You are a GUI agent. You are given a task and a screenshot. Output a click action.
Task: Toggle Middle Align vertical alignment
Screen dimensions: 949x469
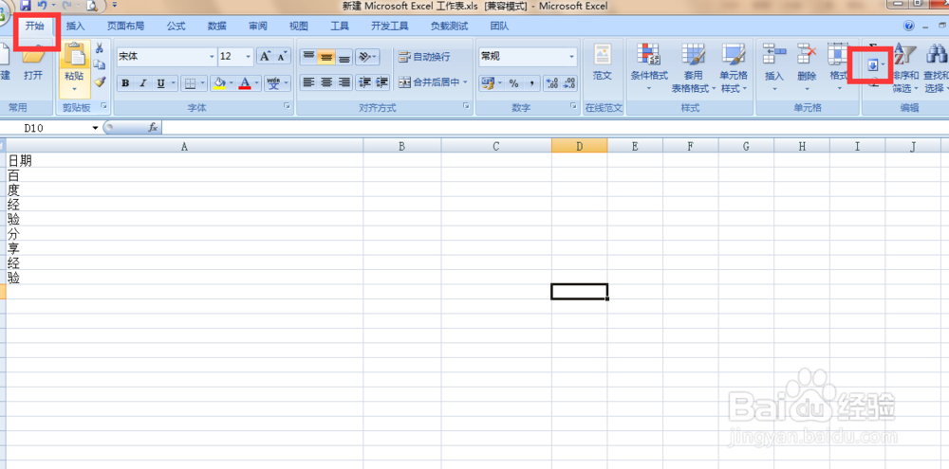coord(326,57)
